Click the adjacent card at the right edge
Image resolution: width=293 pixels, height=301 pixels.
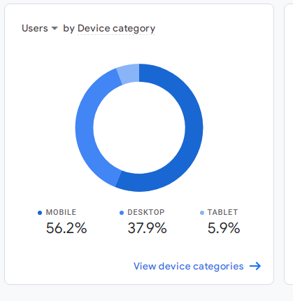289,144
